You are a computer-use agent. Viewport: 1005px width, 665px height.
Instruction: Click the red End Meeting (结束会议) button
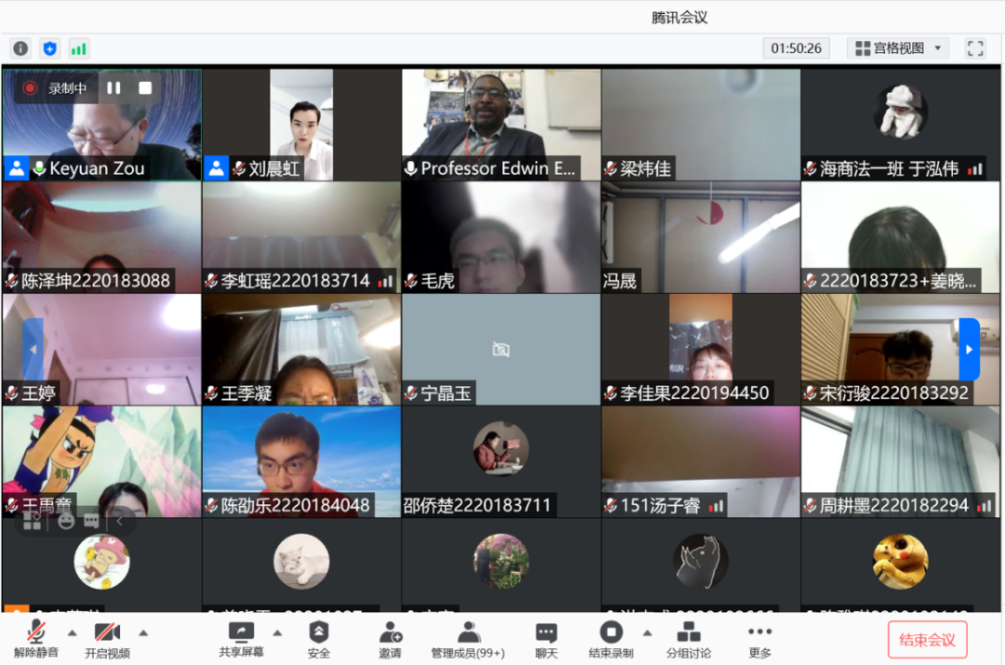point(927,640)
